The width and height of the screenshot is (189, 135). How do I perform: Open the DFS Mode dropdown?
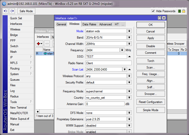point(129,113)
